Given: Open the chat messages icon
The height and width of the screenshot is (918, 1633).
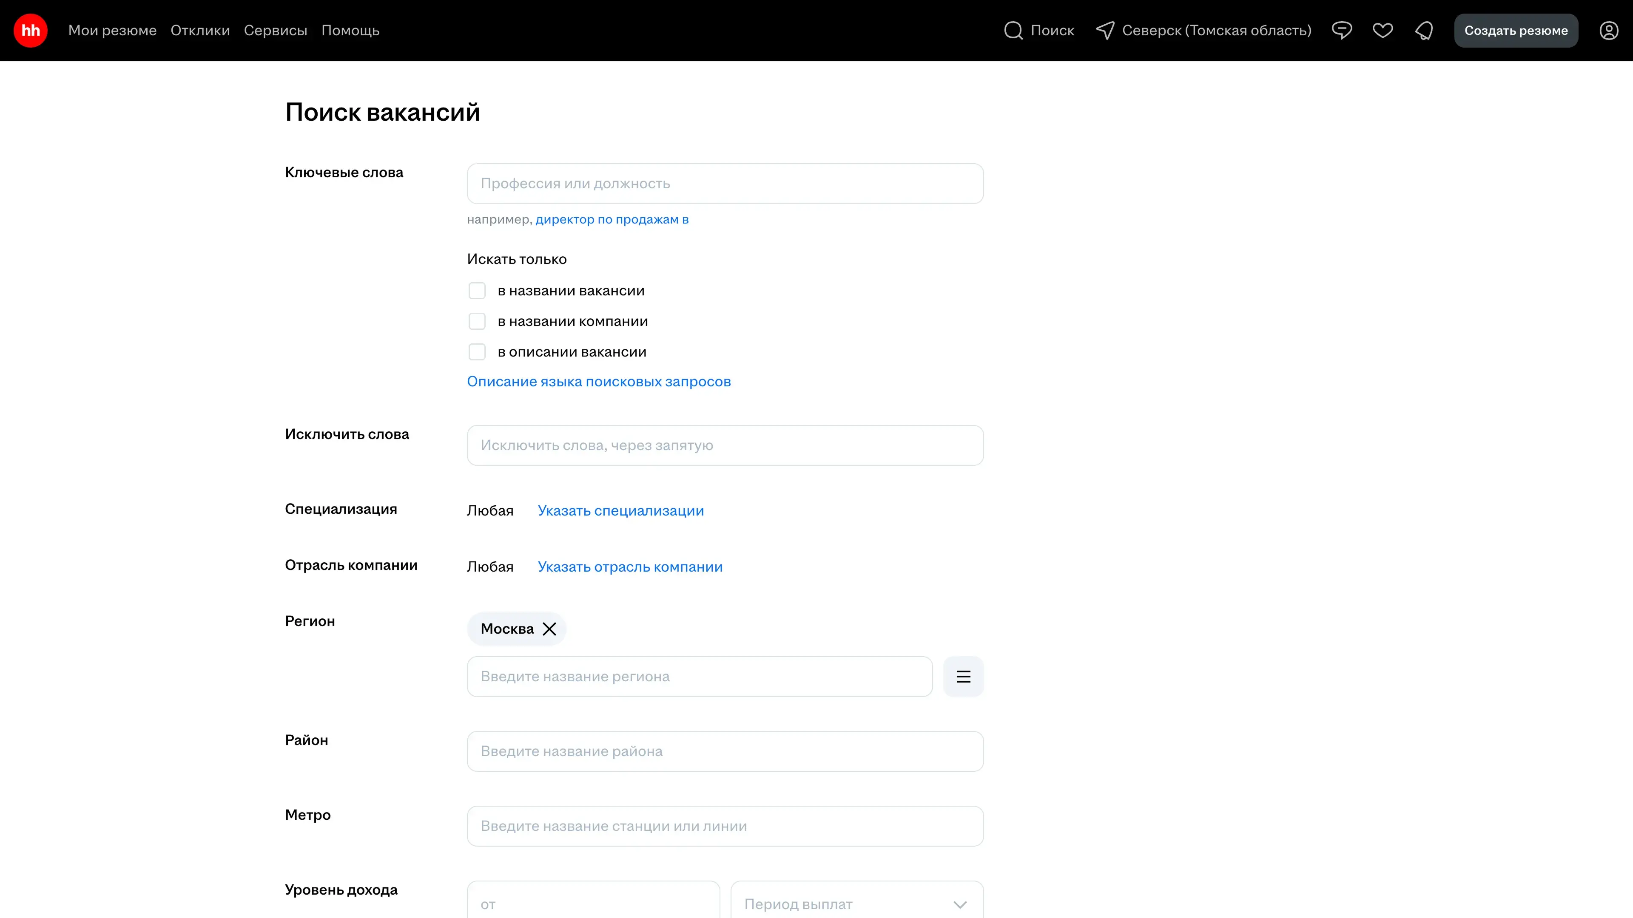Looking at the screenshot, I should [x=1341, y=31].
